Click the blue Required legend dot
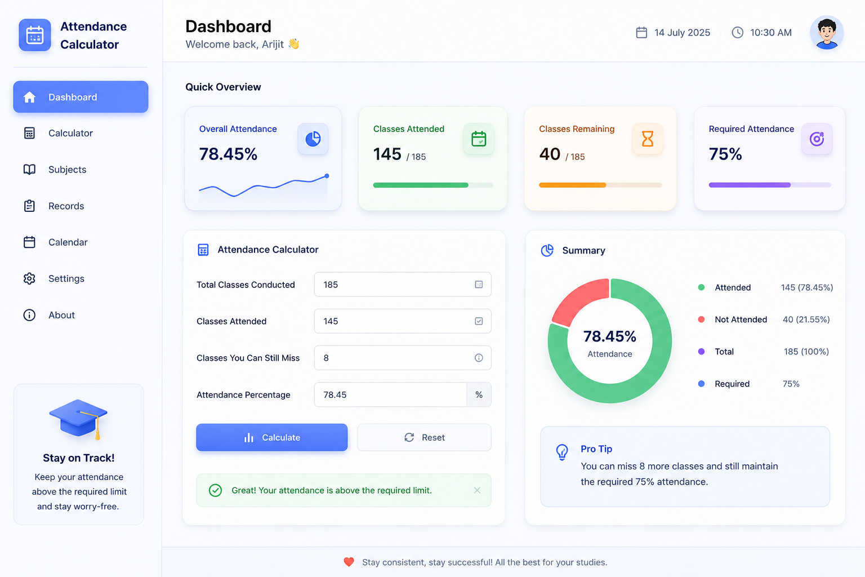865x577 pixels. (x=701, y=384)
